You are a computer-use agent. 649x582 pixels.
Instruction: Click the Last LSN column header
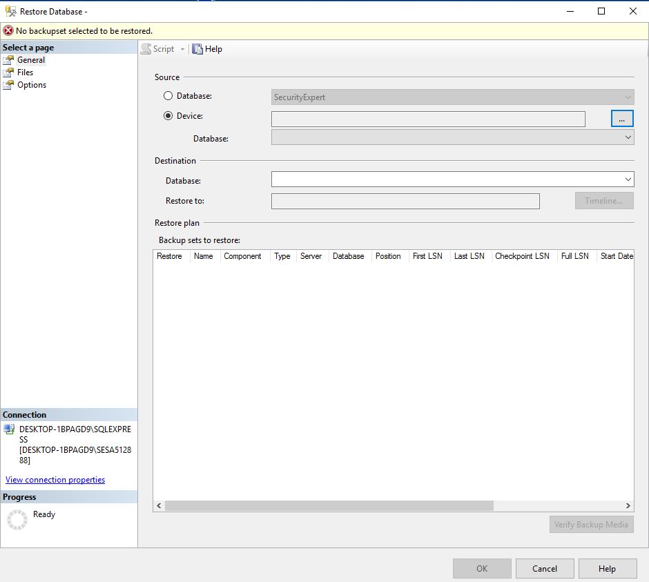pos(469,256)
